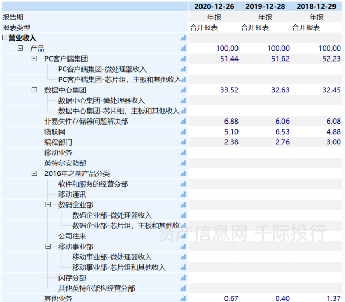Collapse the 2016年之前产品分类 node
This screenshot has width=345, height=302.
tap(34, 173)
